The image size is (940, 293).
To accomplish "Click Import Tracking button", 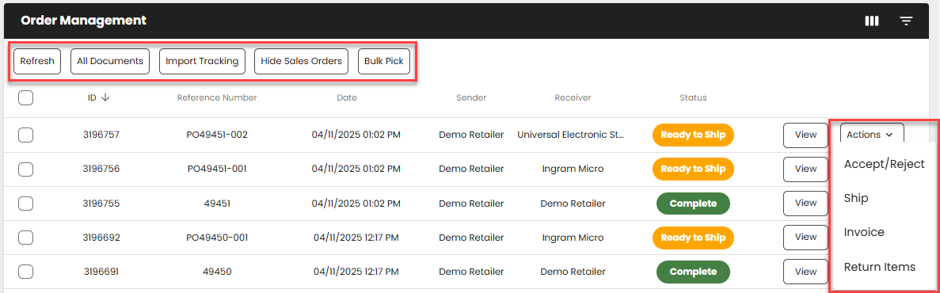I will pos(202,61).
